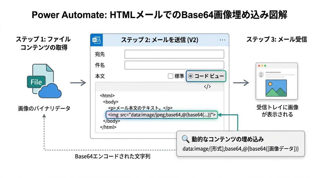Click the arrow pointing to the received mail window

tap(241, 83)
